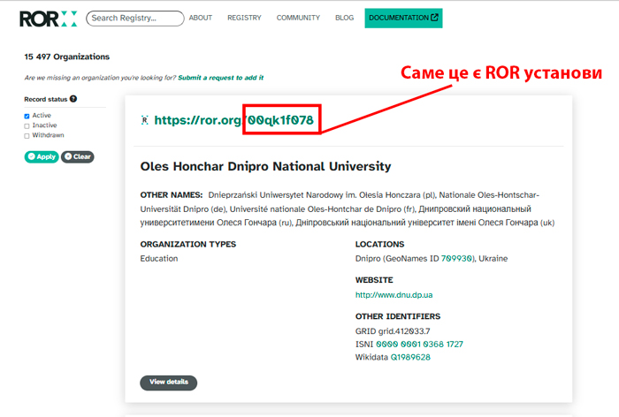This screenshot has height=417, width=619.
Task: Click the '15 497 Organizations' count text
Action: 66,57
